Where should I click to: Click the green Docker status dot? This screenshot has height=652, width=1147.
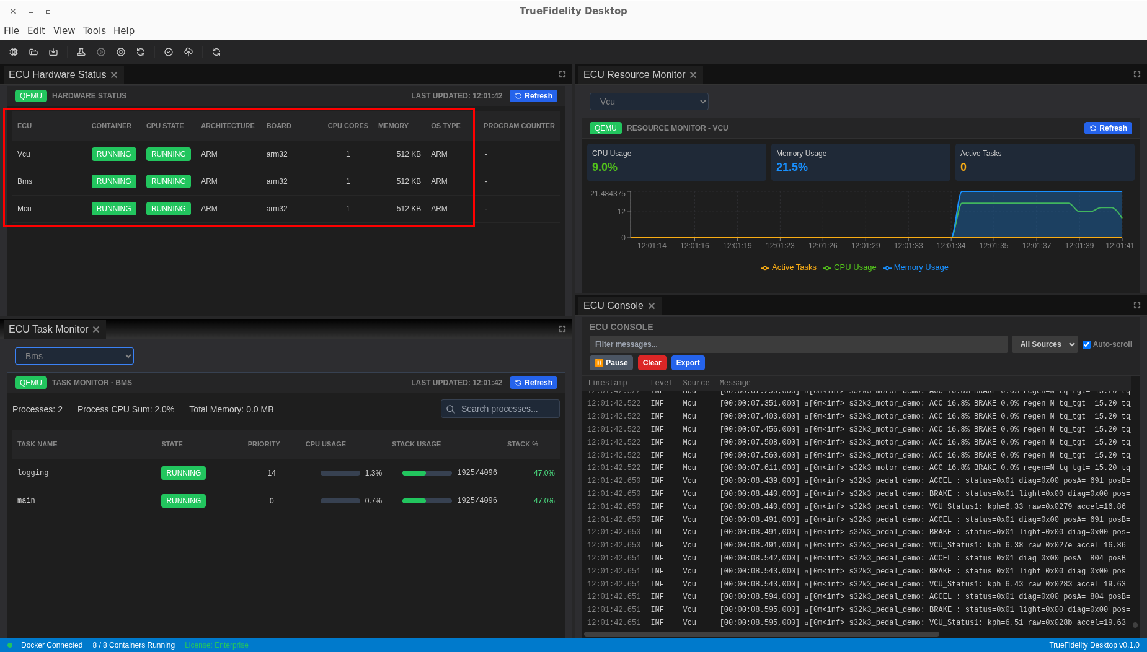click(x=10, y=645)
